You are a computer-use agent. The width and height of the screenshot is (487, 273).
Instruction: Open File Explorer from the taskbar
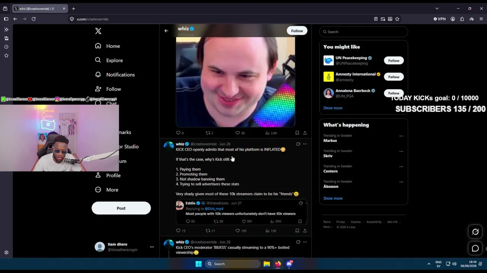coord(267,264)
